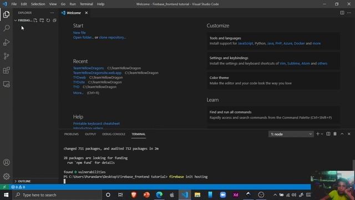
Task: Open Microsoft Edge from taskbar
Action: pos(159,195)
